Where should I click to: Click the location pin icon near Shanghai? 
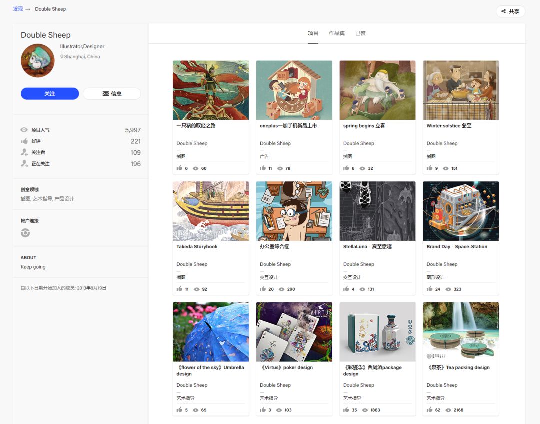[x=62, y=57]
